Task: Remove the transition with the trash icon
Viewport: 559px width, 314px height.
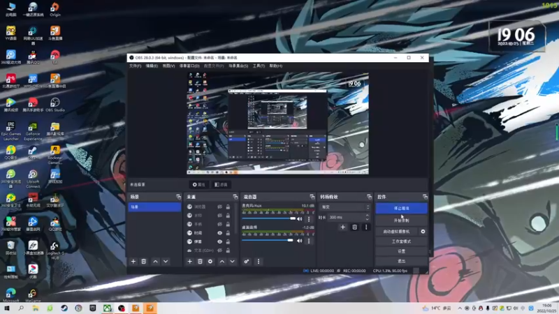Action: [x=355, y=227]
